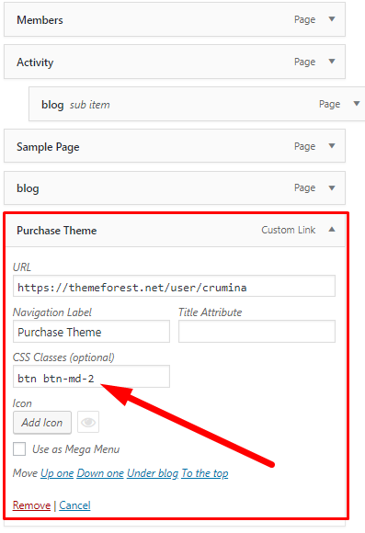
Task: Click the eye icon preview button
Action: pos(88,422)
